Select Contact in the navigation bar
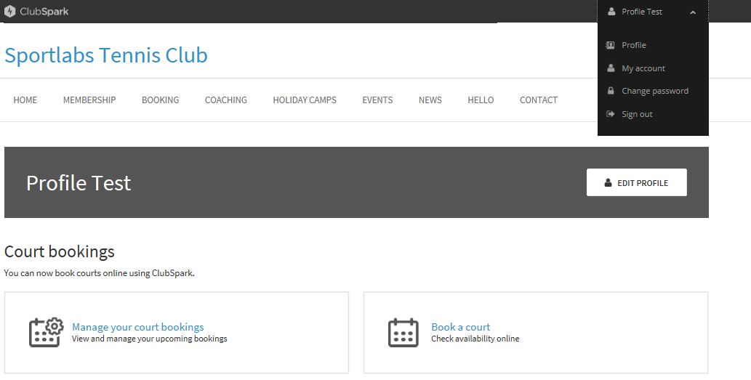 (538, 100)
